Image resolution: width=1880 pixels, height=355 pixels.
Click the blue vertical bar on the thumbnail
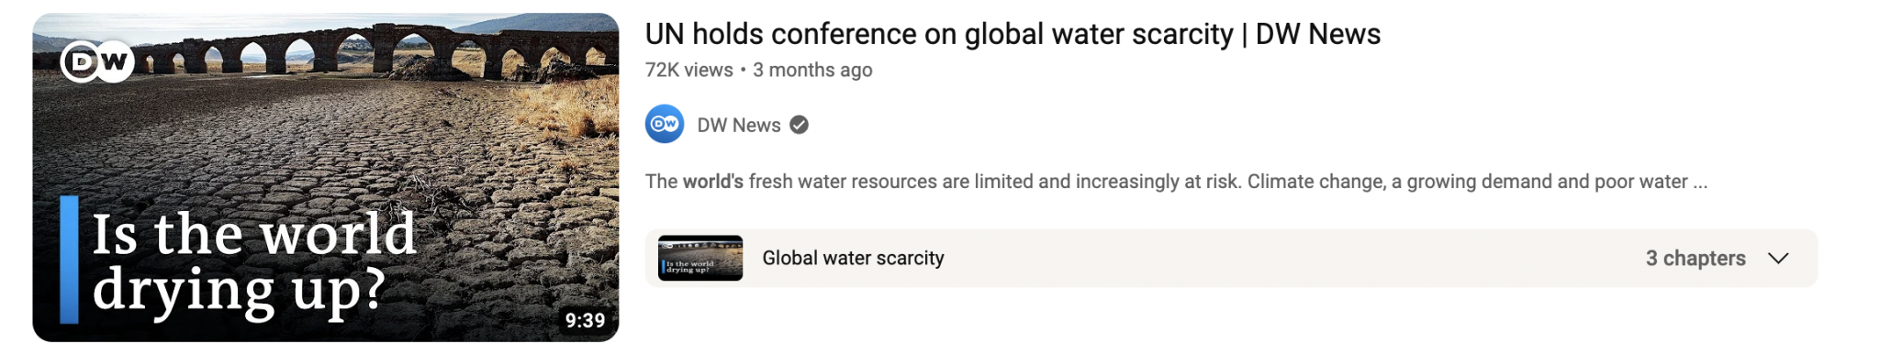[69, 260]
